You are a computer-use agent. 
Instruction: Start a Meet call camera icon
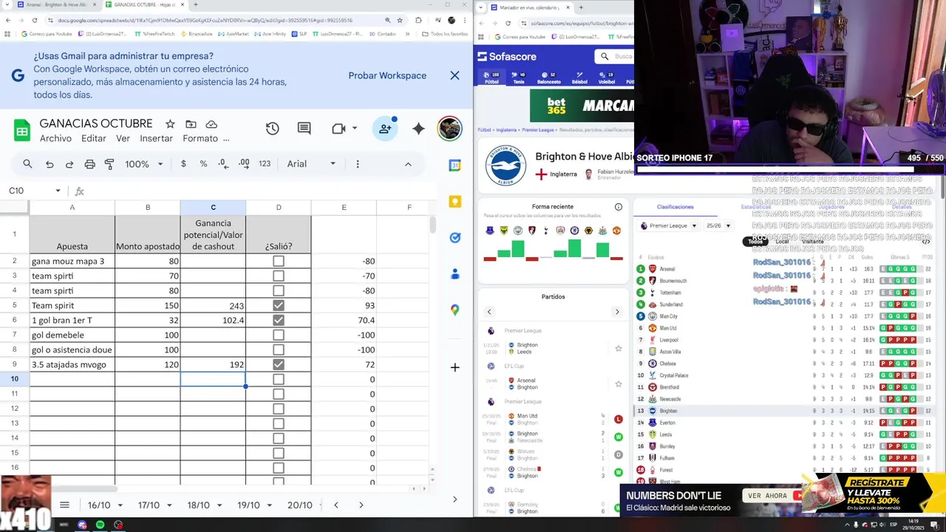pos(338,129)
